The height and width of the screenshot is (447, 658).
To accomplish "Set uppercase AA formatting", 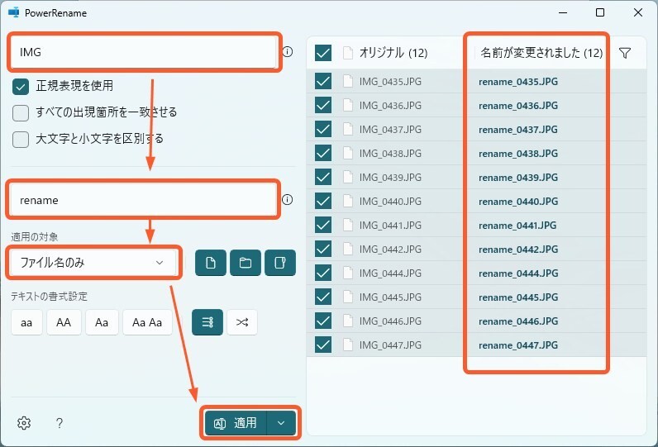I will 64,322.
